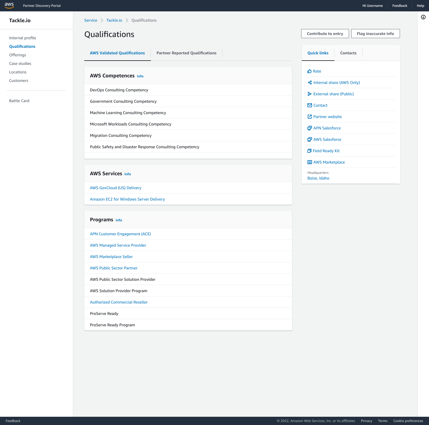Click the Government Consulting Competency row
429x425 pixels.
(188, 101)
